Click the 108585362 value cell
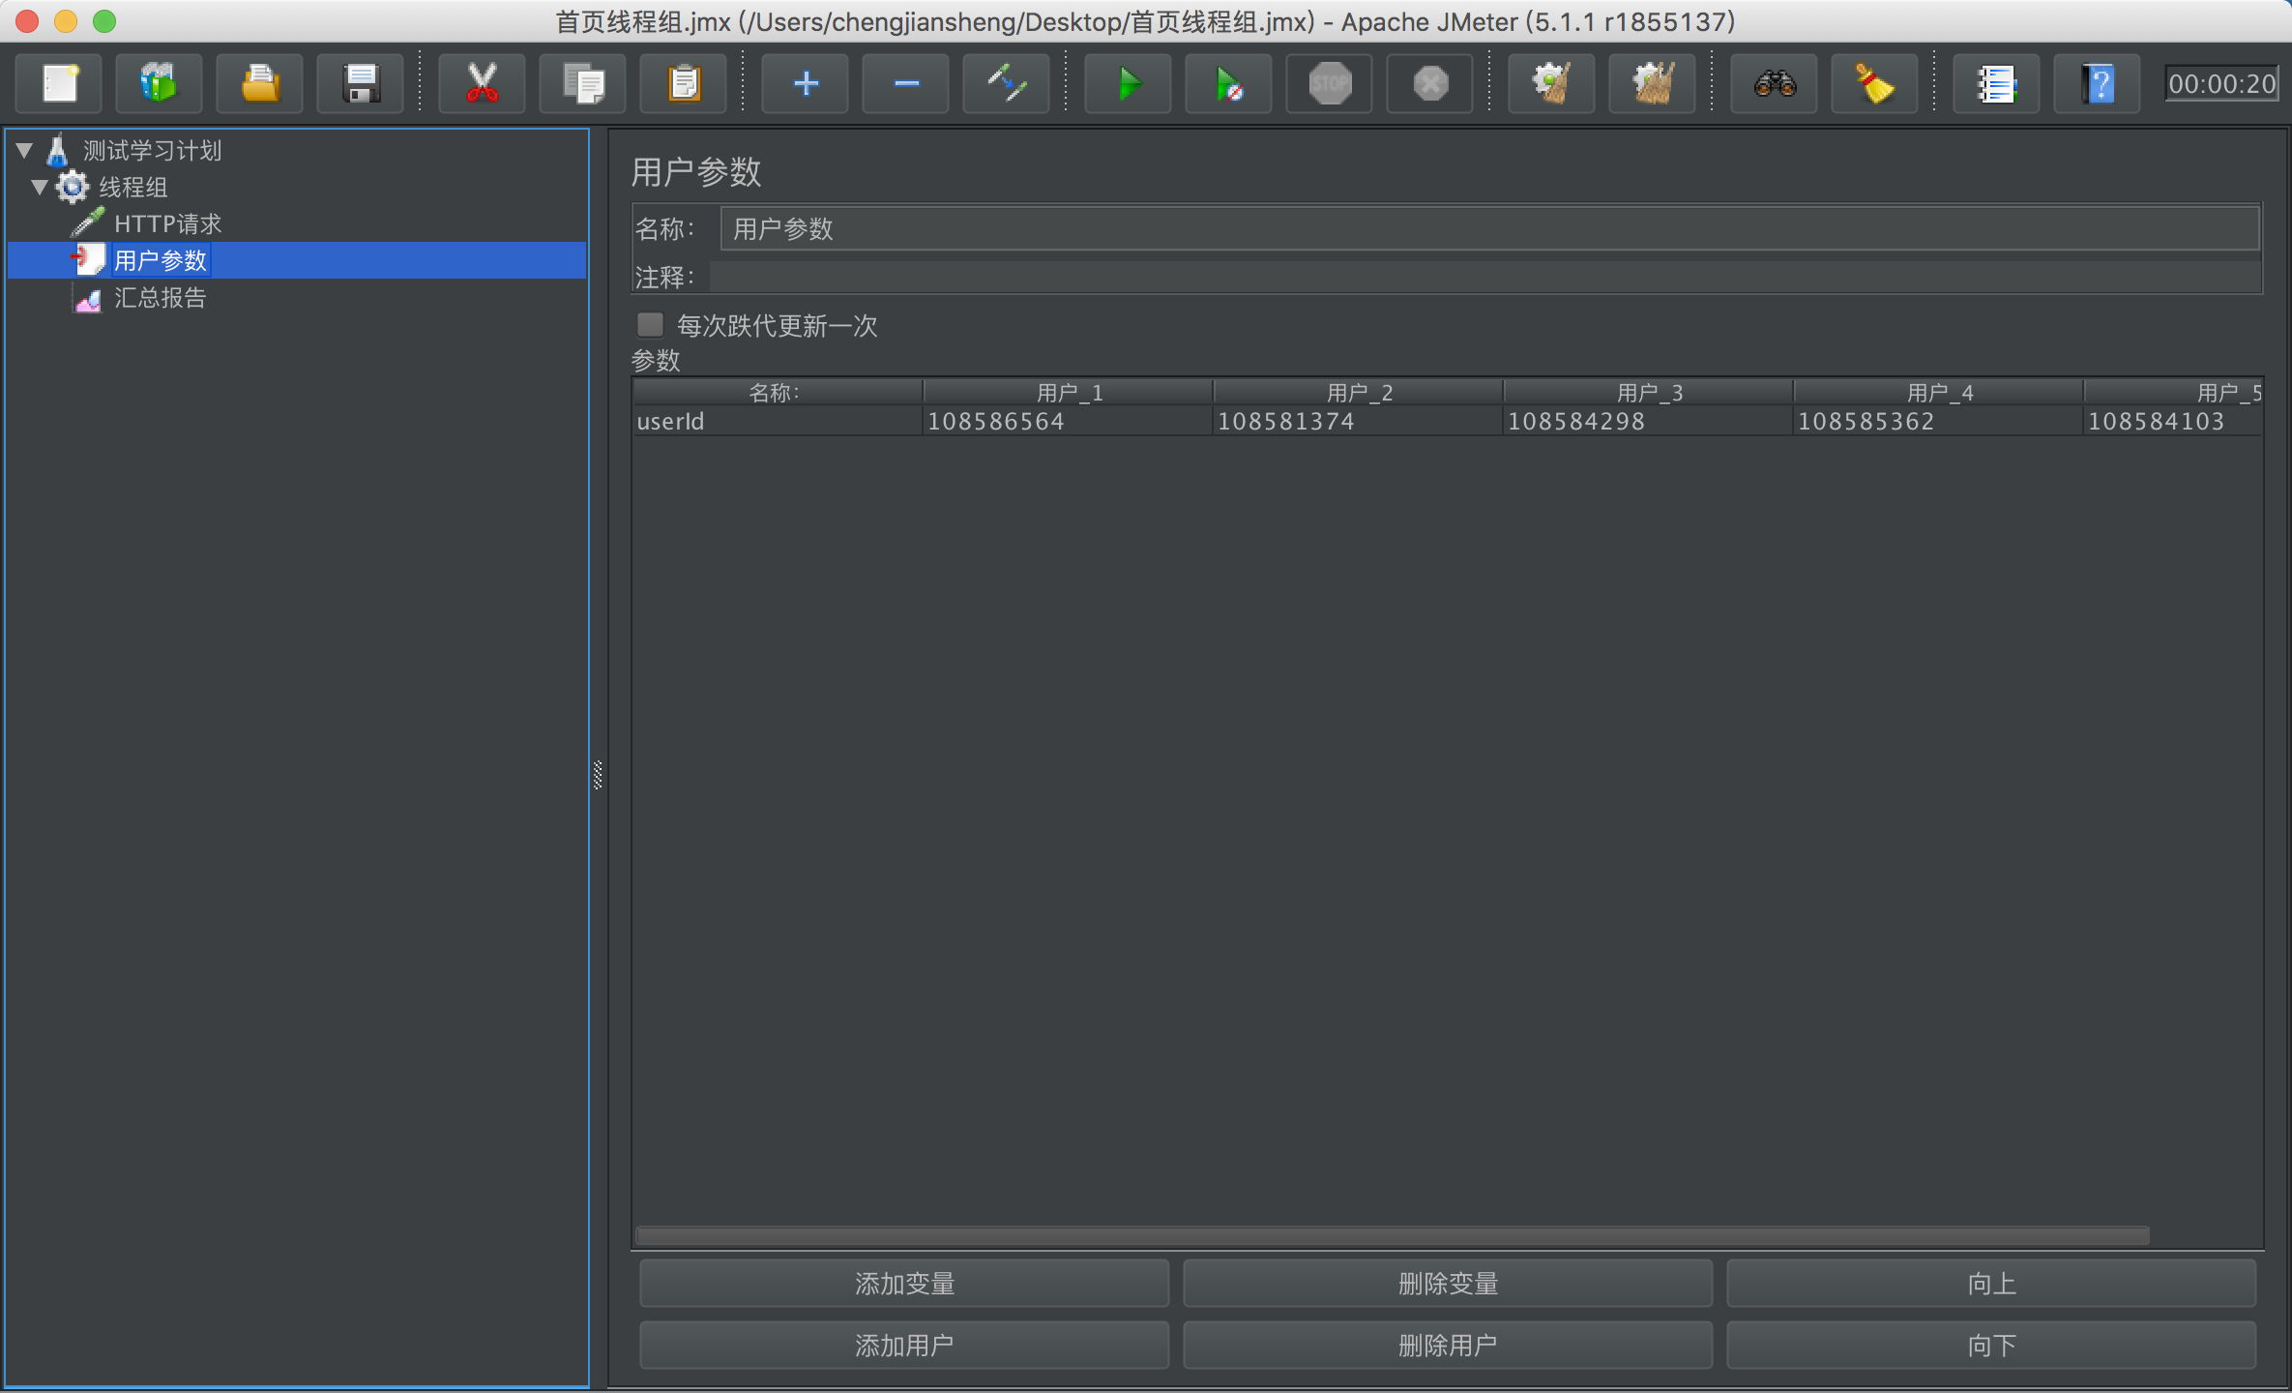Screen dimensions: 2292x1393 pos(1938,421)
